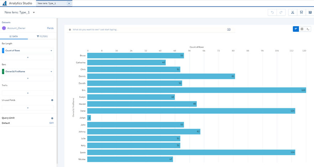This screenshot has height=167, width=314.
Task: Open the Count of Rows dropdown
Action: [x=51, y=51]
